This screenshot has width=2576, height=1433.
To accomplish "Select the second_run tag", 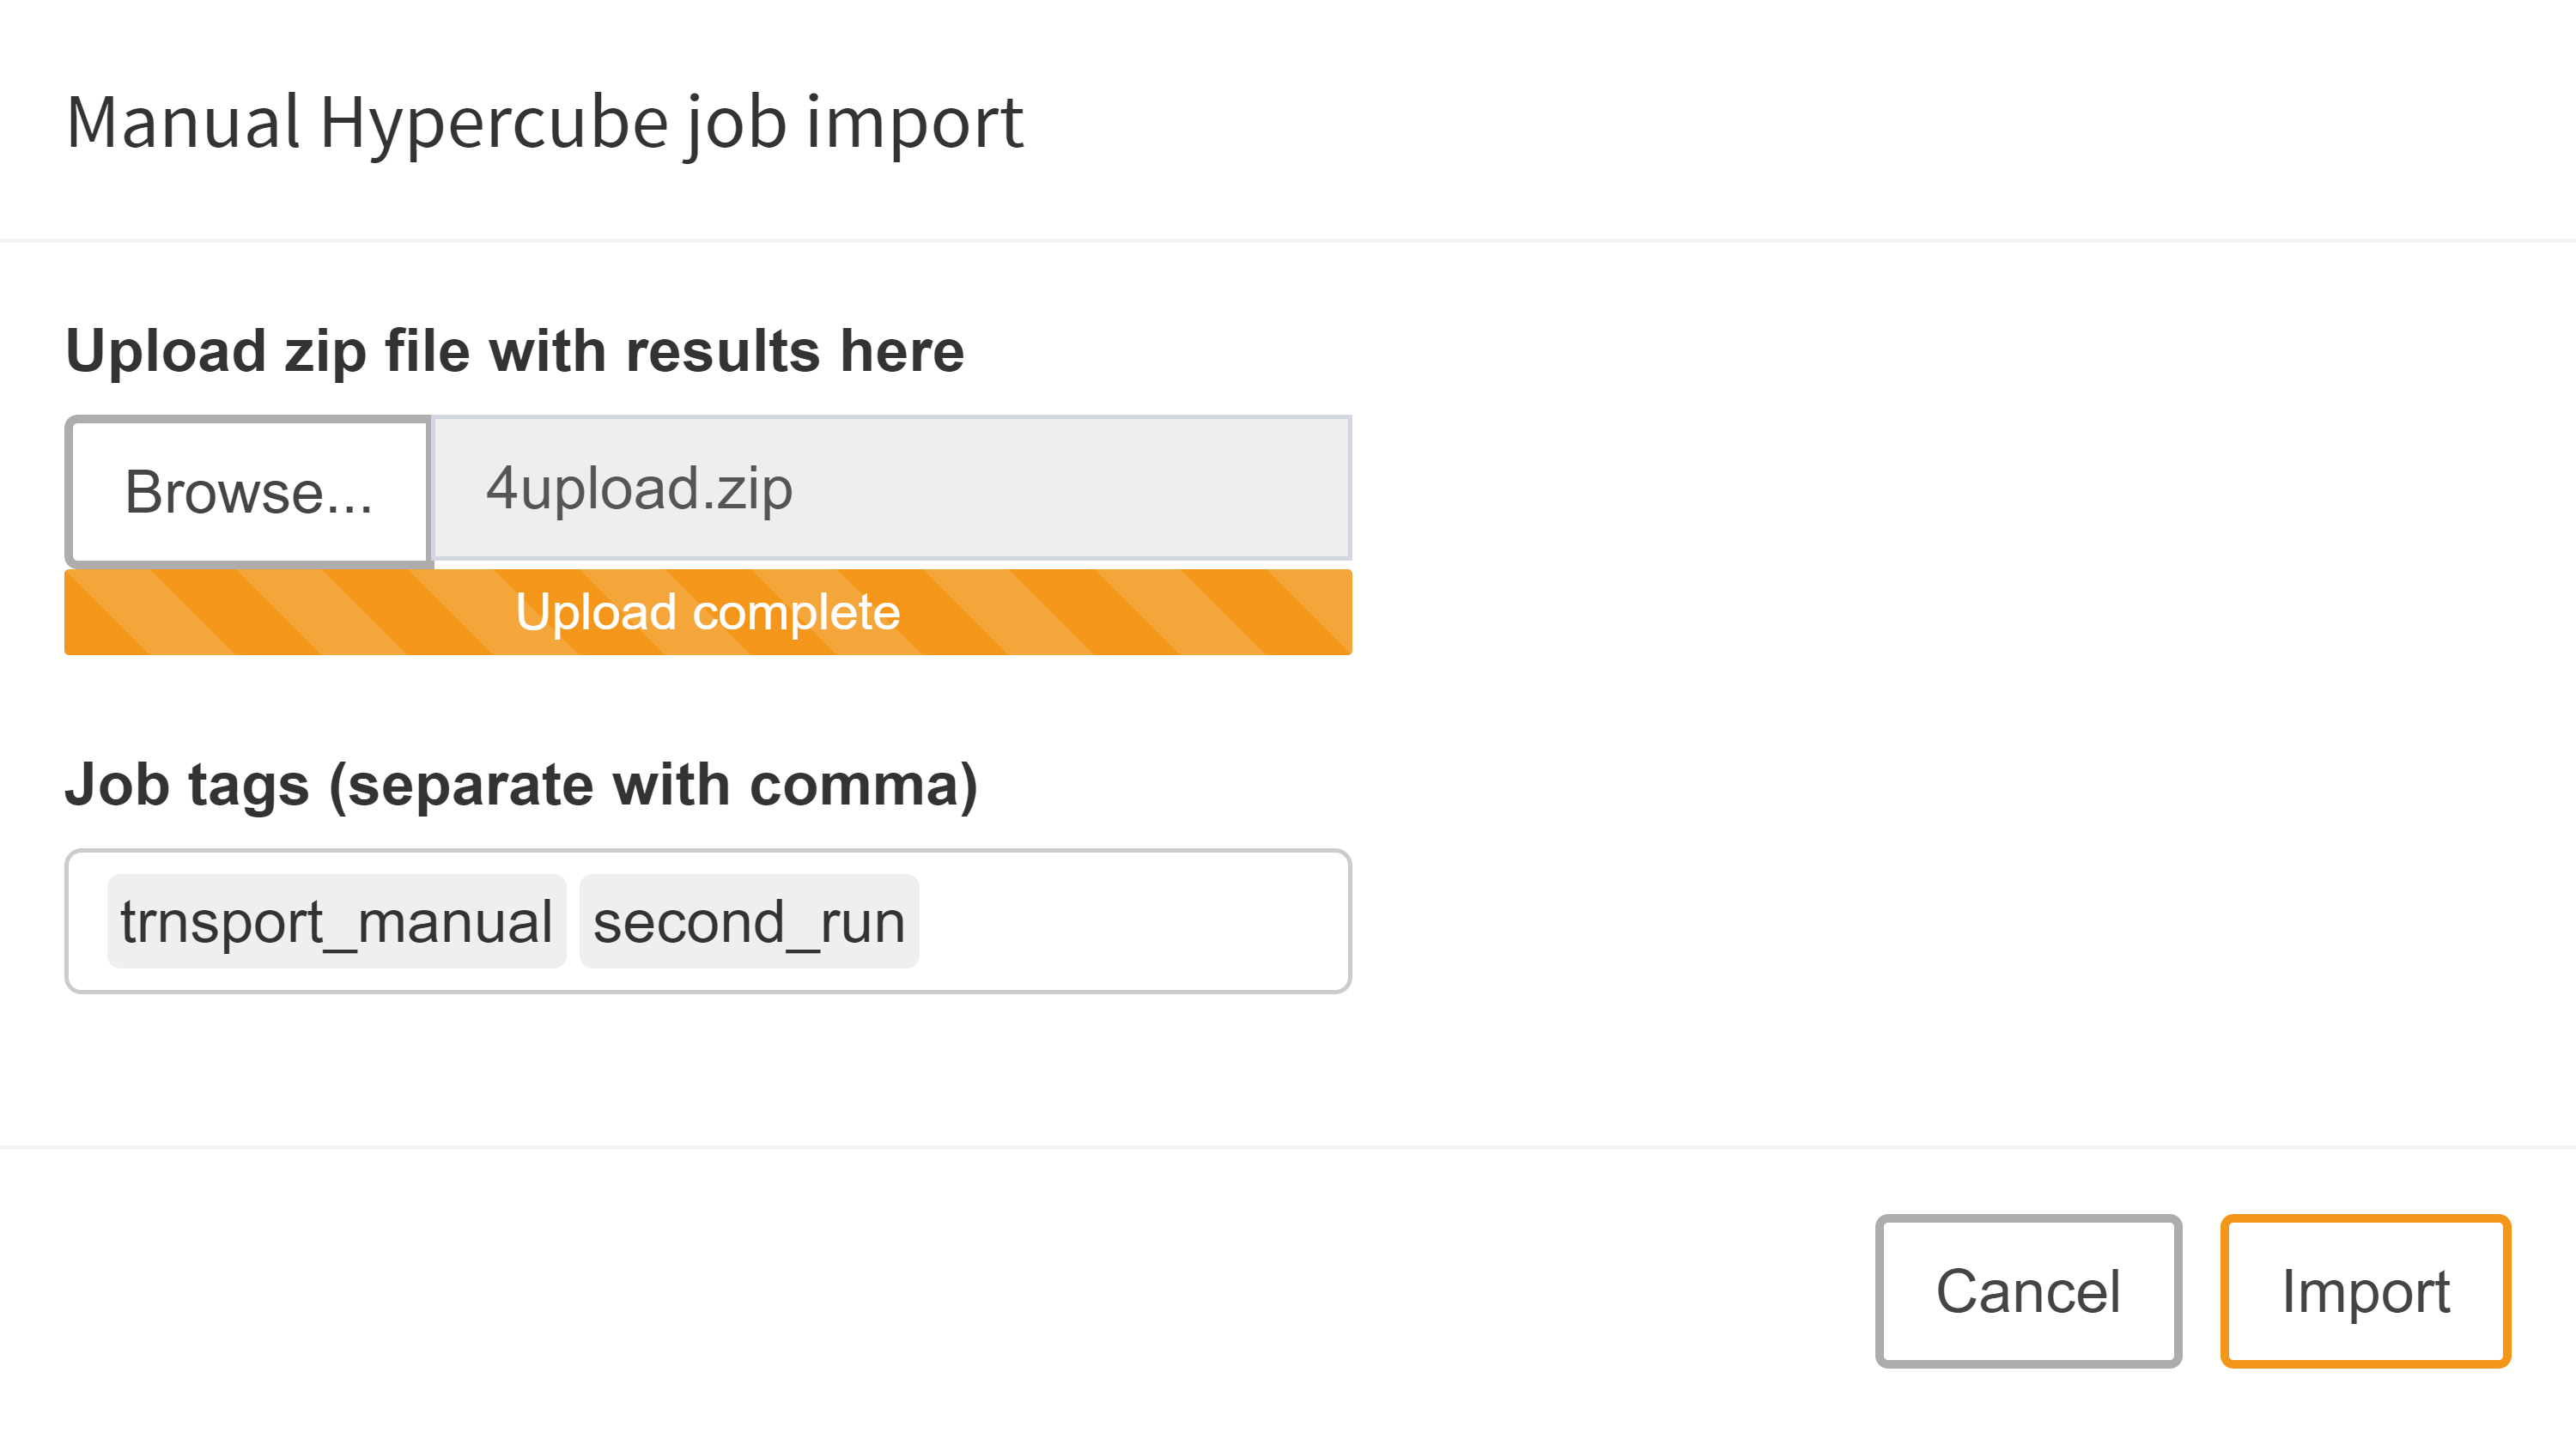I will click(749, 921).
